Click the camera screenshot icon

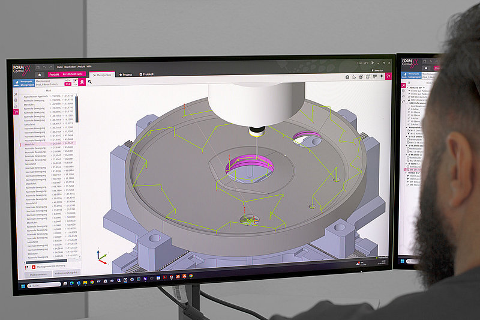[x=347, y=77]
